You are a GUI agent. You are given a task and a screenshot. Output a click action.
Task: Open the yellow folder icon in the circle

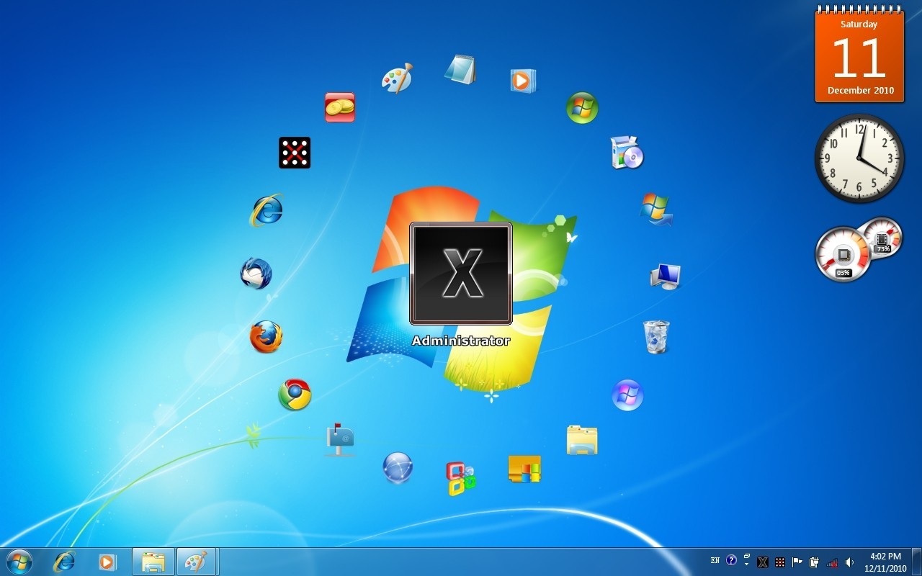coord(581,438)
